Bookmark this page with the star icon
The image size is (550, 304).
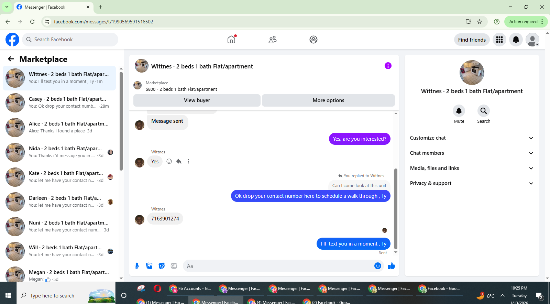pos(480,22)
